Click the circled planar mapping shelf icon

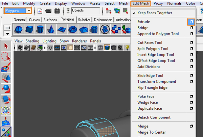point(105,29)
